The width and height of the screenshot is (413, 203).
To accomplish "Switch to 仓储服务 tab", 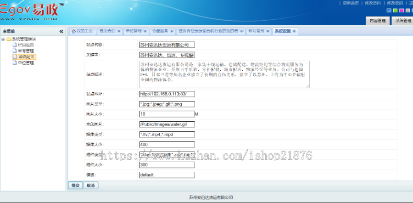I will coord(160,31).
